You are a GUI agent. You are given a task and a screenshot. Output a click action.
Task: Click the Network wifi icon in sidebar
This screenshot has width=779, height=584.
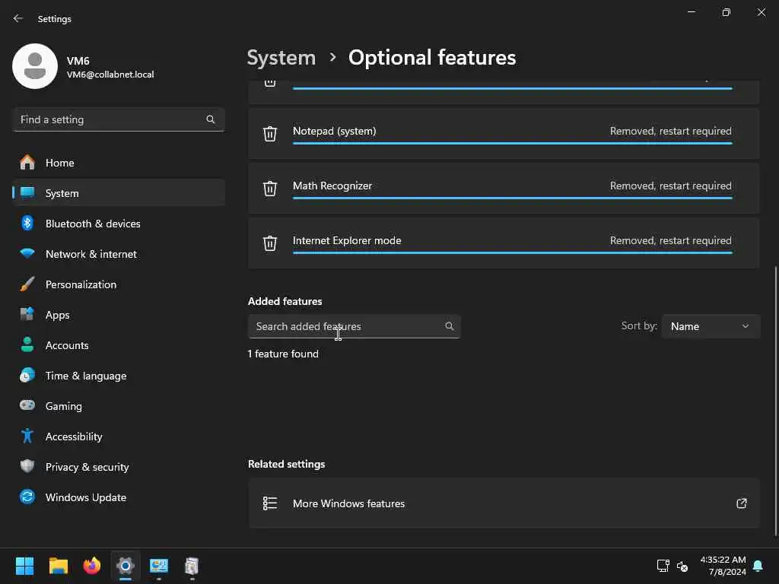click(x=27, y=253)
